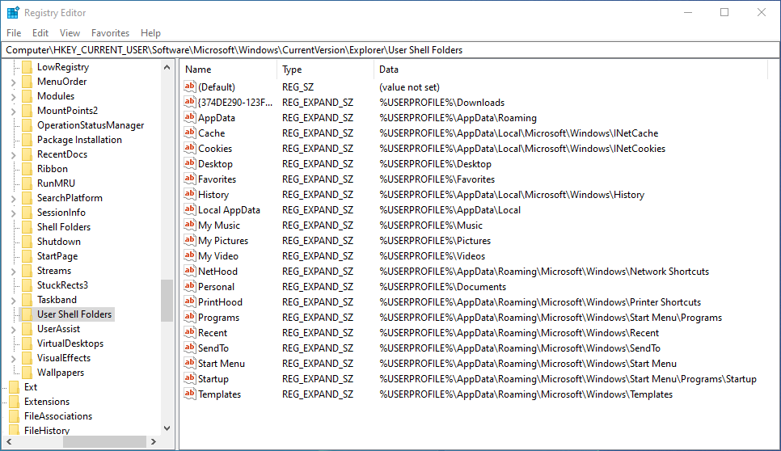Screen dimensions: 781x451
Task: Select the Package Installation key
Action: pyautogui.click(x=79, y=140)
